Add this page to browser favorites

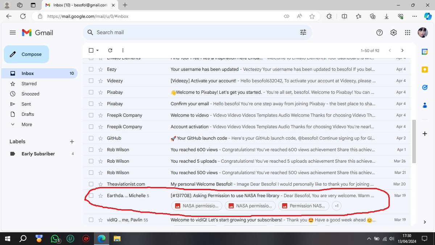312,16
